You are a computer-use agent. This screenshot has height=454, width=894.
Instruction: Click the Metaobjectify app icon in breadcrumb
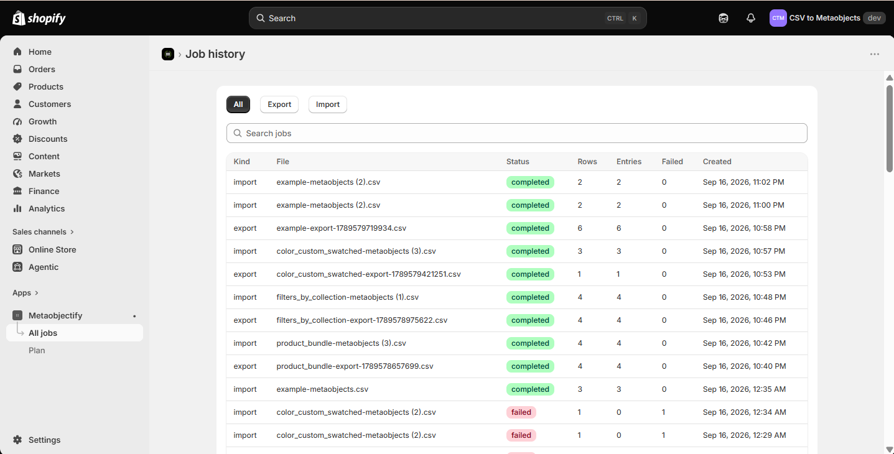pos(168,54)
